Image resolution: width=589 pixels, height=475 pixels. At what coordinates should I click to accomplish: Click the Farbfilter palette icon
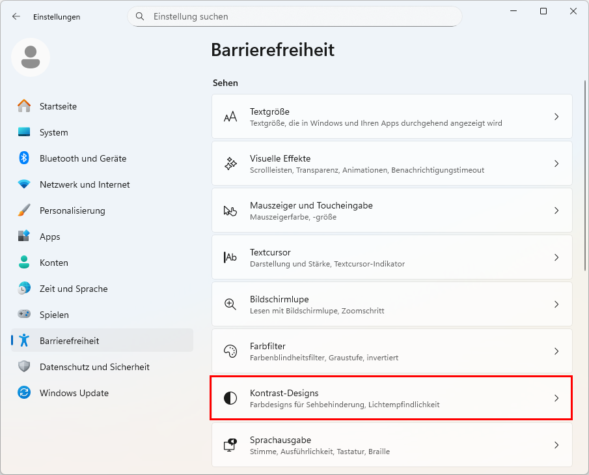tap(230, 351)
